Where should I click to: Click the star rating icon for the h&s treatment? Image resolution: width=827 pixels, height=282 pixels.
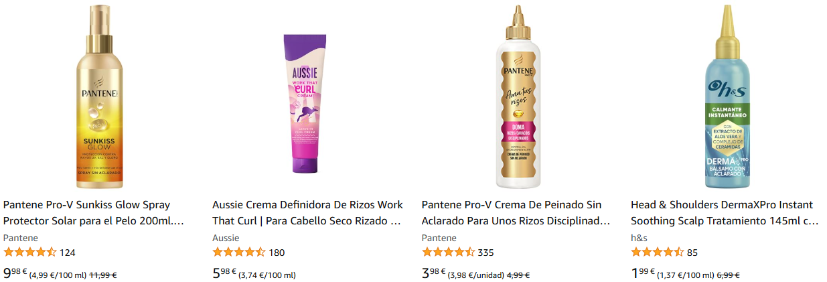[657, 253]
